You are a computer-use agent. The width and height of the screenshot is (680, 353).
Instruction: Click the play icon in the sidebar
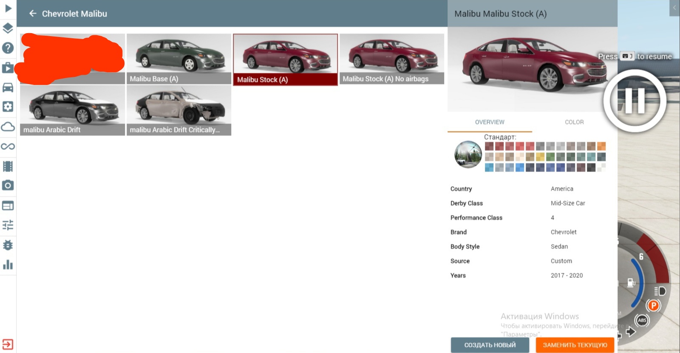[x=8, y=8]
